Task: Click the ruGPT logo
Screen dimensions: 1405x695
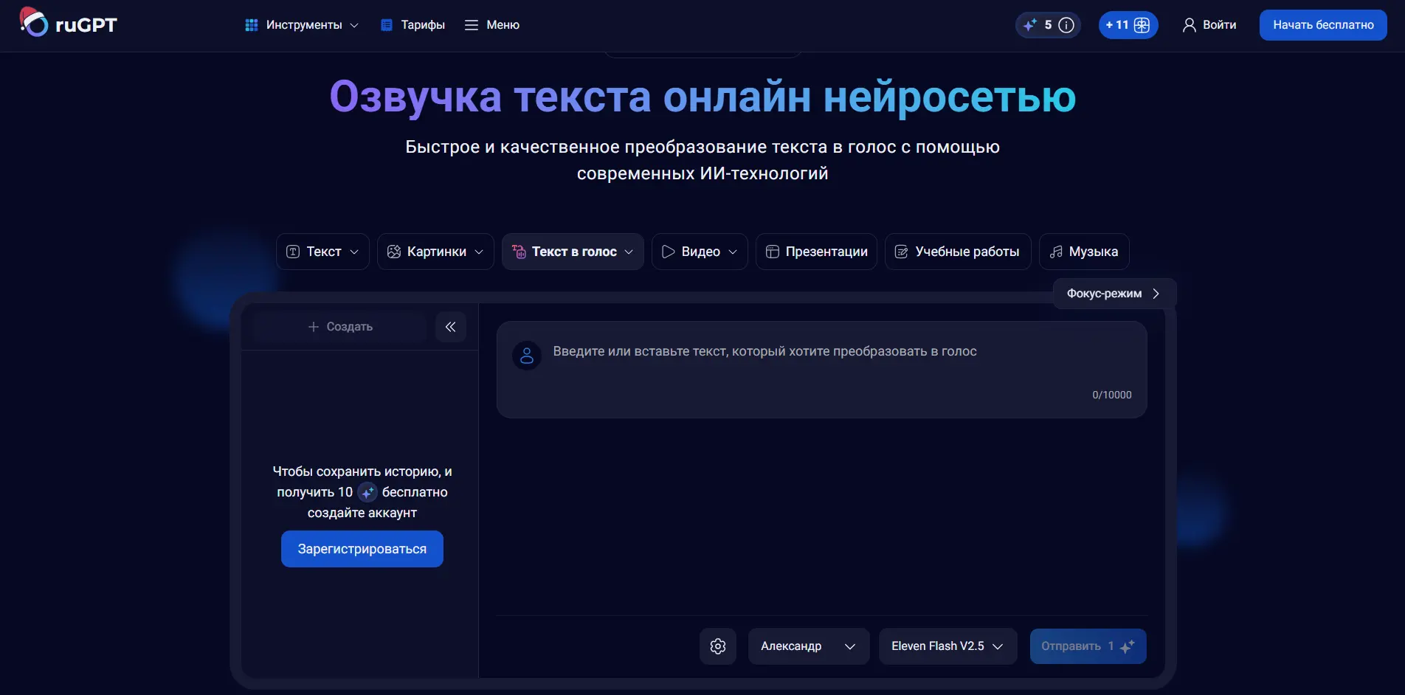Action: click(x=67, y=23)
